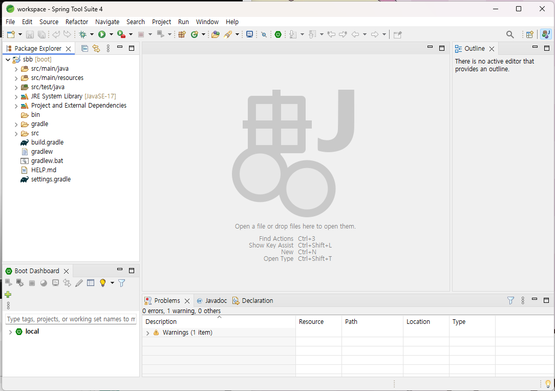Minimize the Outline view panel
The width and height of the screenshot is (555, 391).
(535, 47)
